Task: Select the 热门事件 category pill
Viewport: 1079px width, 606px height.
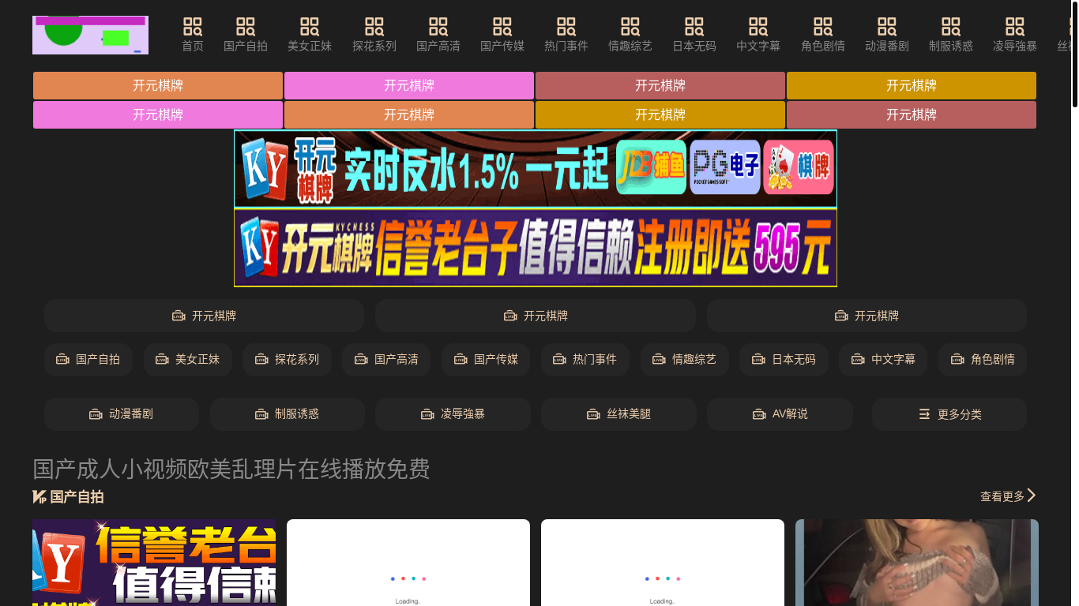Action: pos(585,359)
